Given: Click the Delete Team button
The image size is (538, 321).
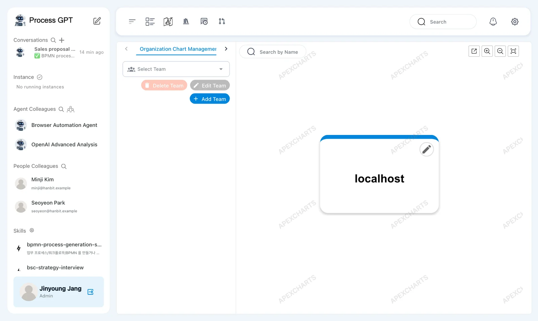Looking at the screenshot, I should coord(164,85).
